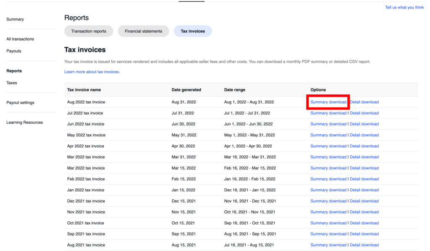This screenshot has height=251, width=430.
Task: Open Learning Resources
Action: 24,122
